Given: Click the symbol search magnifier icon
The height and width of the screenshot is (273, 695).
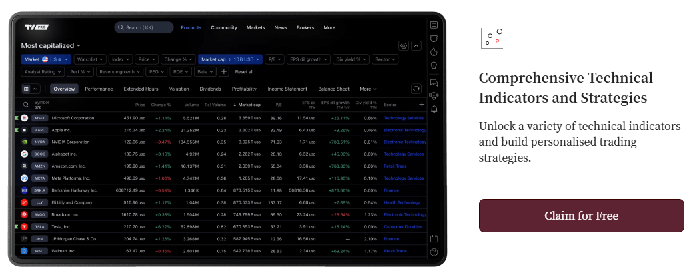Looking at the screenshot, I should 26,105.
